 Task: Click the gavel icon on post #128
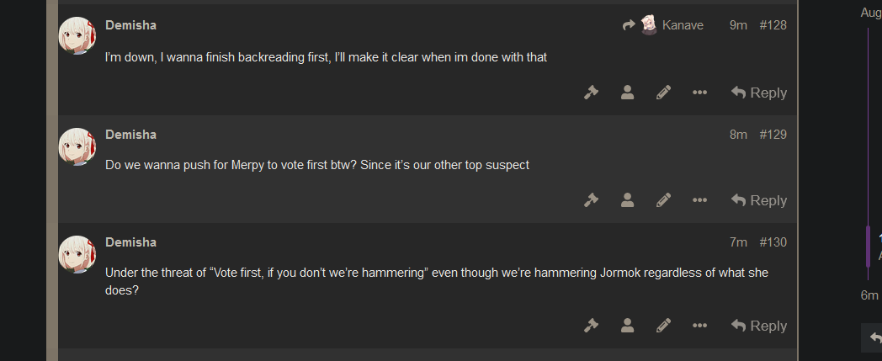(x=591, y=93)
